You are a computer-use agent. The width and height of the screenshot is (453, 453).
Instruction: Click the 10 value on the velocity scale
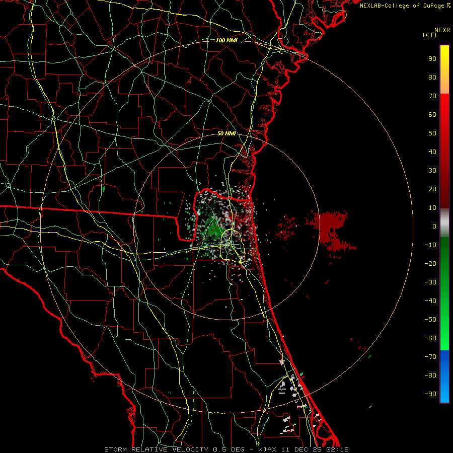click(432, 208)
